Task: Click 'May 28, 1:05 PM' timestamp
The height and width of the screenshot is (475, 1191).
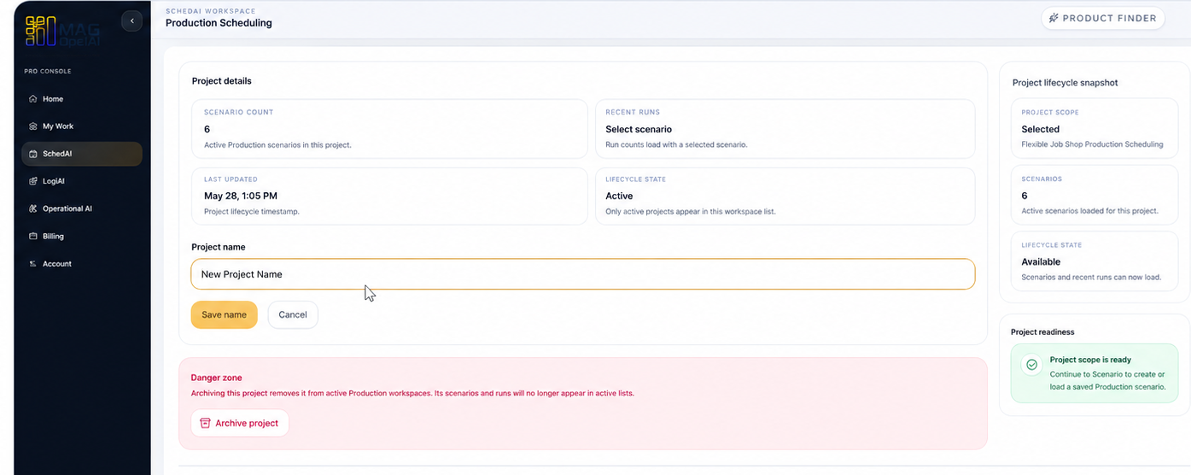Action: pyautogui.click(x=241, y=196)
